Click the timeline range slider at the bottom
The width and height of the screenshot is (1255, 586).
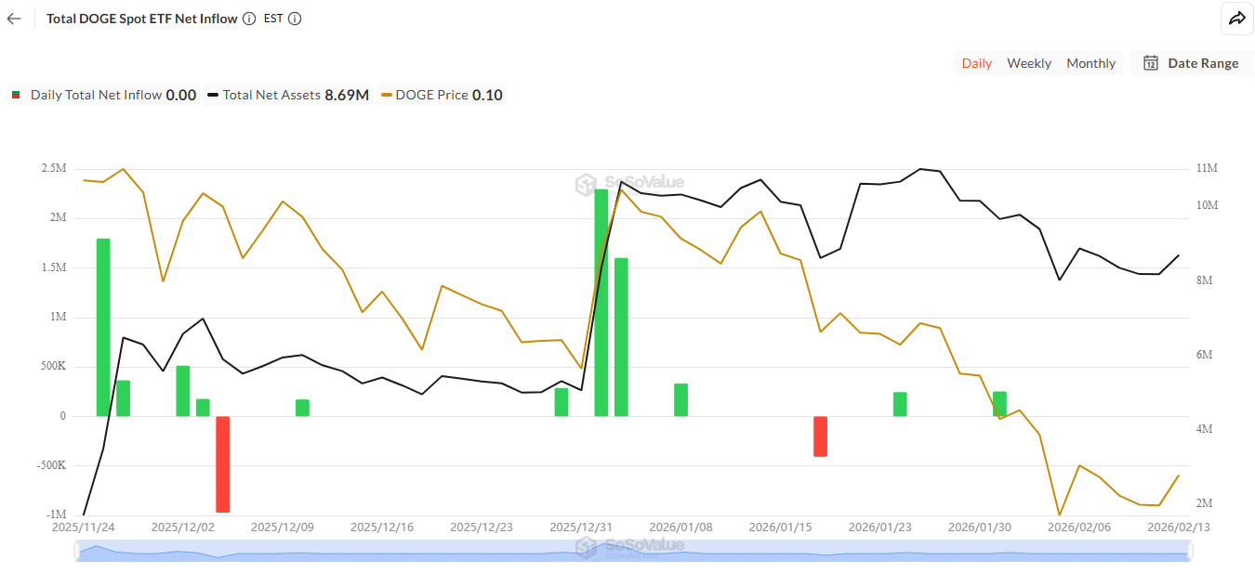click(x=630, y=551)
